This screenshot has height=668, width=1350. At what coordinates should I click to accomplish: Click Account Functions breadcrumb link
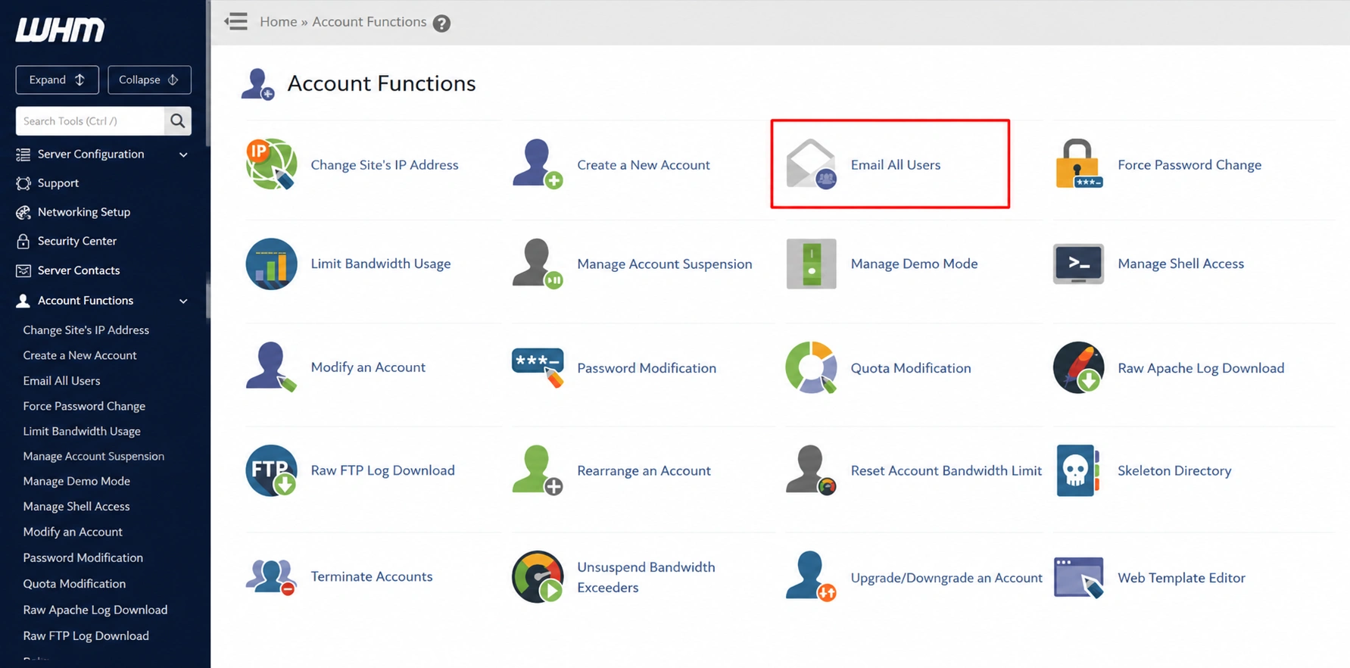(x=369, y=22)
